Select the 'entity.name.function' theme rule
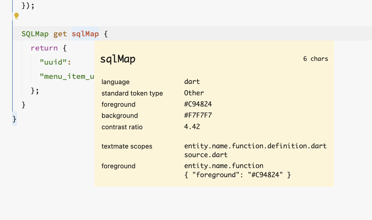Screen dimensions: 372x220 pos(224,166)
